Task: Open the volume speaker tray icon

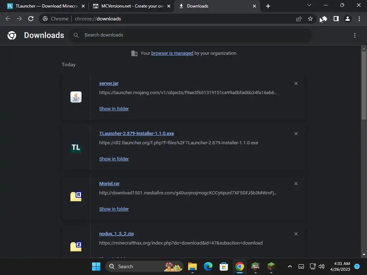Action: click(321, 266)
